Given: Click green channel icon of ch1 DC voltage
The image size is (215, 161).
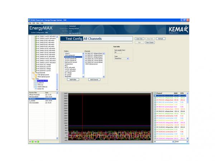Looking at the screenshot, I should (x=36, y=65).
